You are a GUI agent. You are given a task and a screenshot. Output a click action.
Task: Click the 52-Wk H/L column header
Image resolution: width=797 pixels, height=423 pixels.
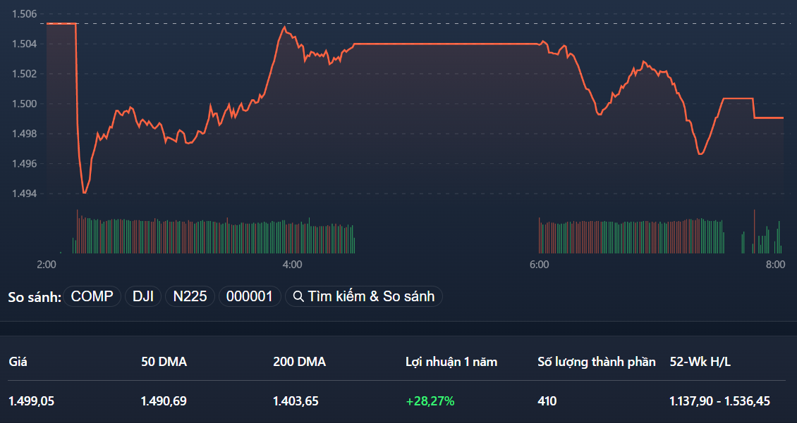(x=700, y=362)
